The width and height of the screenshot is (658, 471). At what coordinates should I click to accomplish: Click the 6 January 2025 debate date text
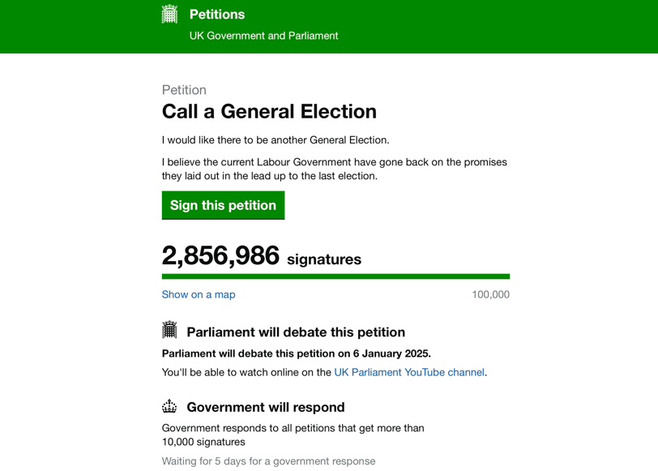tap(391, 353)
